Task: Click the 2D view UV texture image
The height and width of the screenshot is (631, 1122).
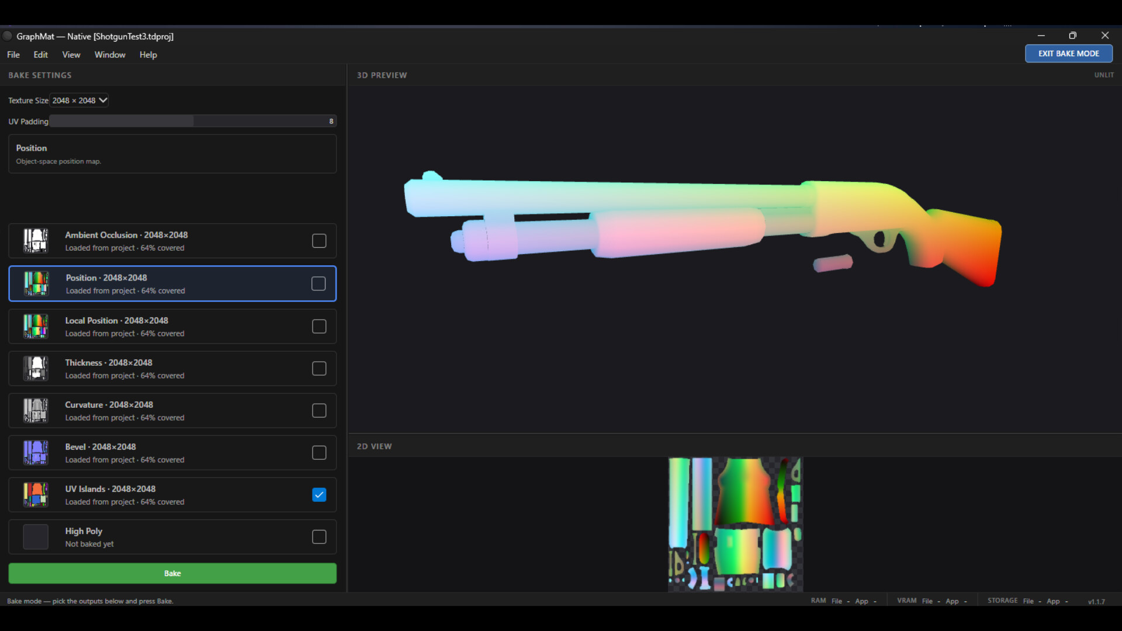Action: [736, 524]
